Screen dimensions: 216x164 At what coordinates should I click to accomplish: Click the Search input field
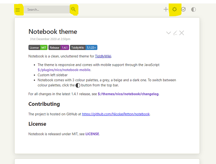click(x=47, y=10)
